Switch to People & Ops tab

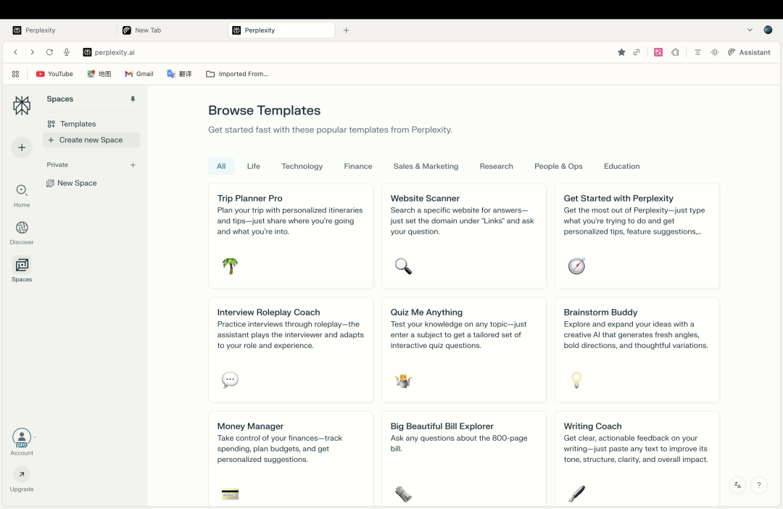pyautogui.click(x=558, y=166)
